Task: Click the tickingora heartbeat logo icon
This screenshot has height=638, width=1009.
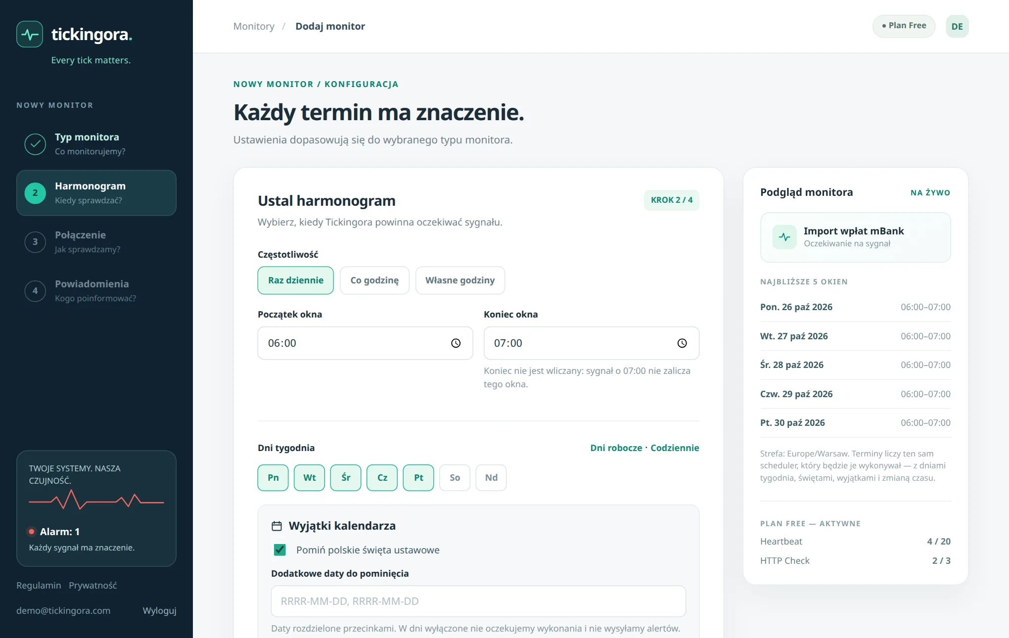Action: click(30, 34)
